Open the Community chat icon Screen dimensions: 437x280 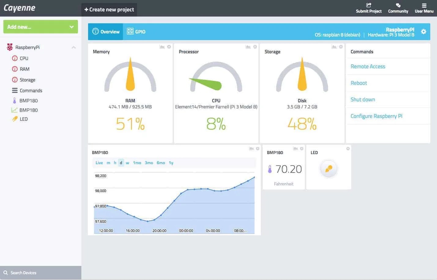click(x=398, y=5)
